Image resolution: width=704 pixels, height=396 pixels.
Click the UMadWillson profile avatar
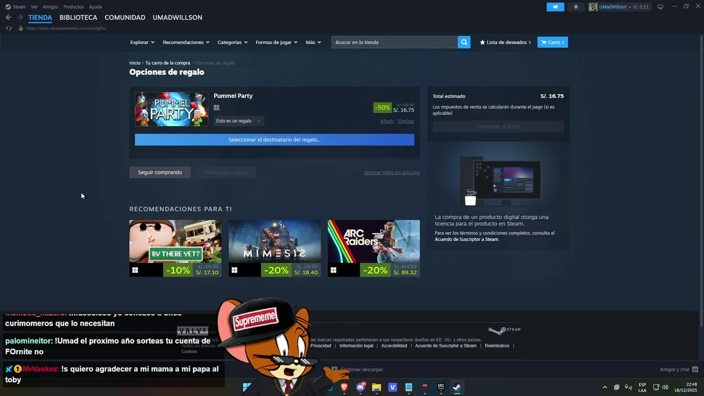[593, 7]
